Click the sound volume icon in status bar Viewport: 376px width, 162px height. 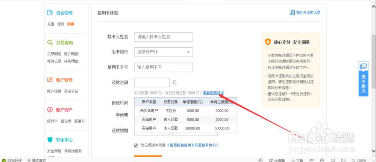click(343, 160)
